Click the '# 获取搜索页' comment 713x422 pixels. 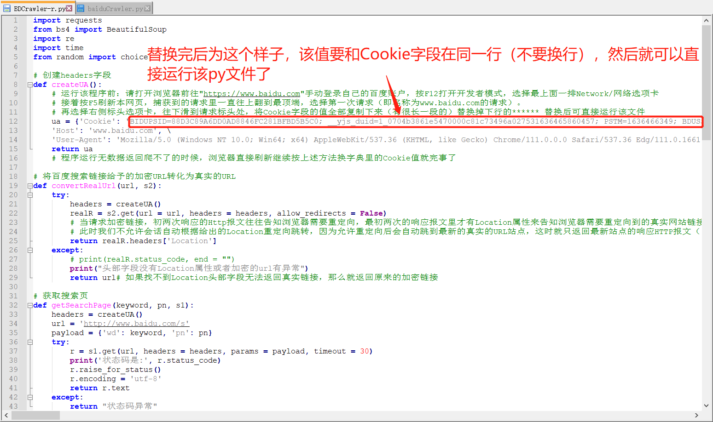60,296
